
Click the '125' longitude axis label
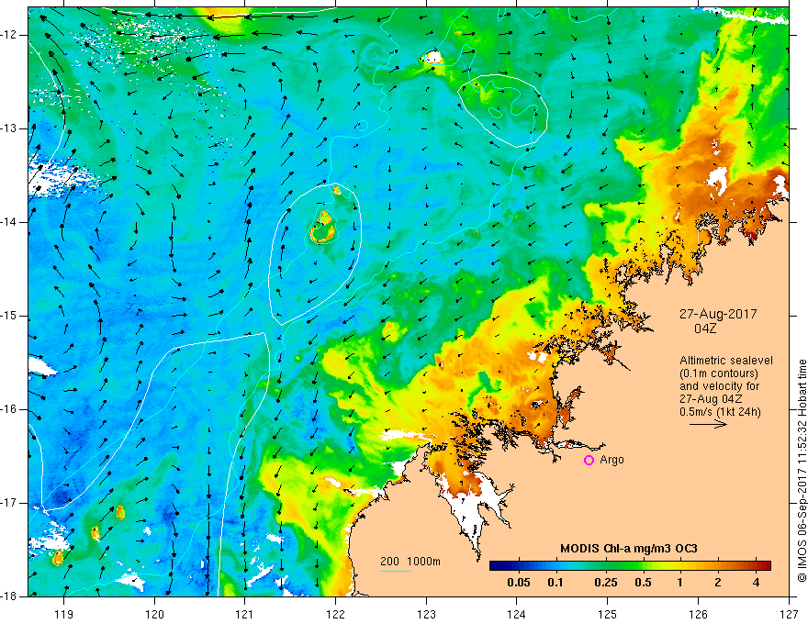point(608,614)
